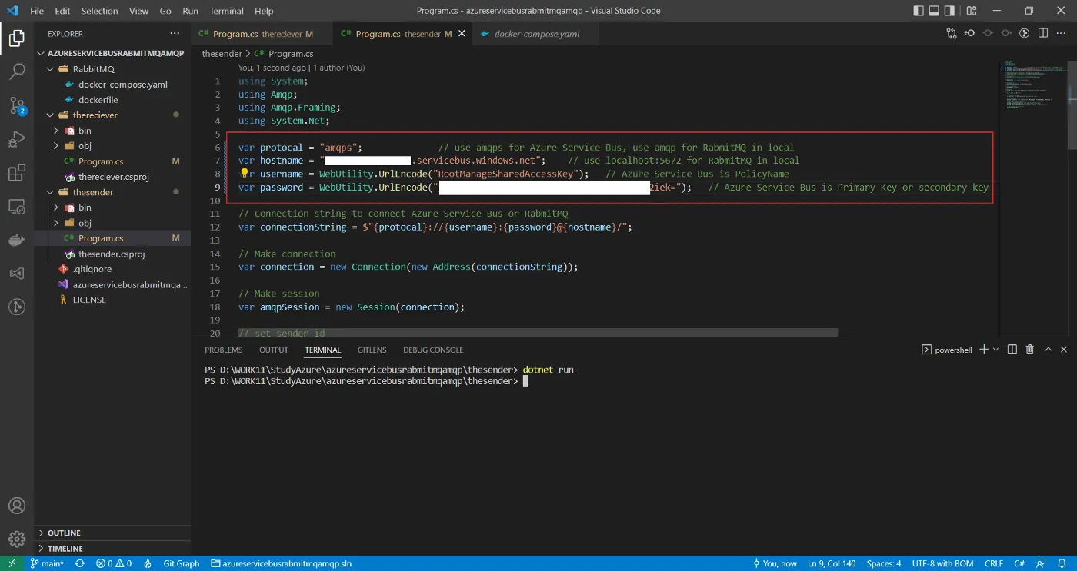1077x571 pixels.
Task: Toggle the primary side bar
Action: click(x=919, y=11)
